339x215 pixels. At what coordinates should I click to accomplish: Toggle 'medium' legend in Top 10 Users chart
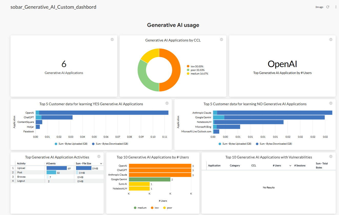coord(140,208)
